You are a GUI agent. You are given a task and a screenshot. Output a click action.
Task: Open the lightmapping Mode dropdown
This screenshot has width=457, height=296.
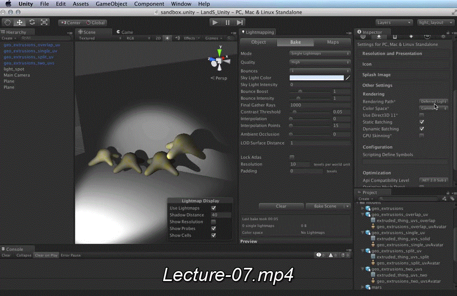pos(320,53)
